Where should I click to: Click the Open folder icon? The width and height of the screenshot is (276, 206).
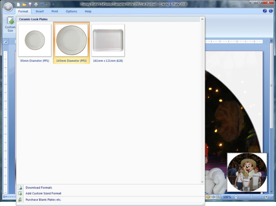pos(25,4)
